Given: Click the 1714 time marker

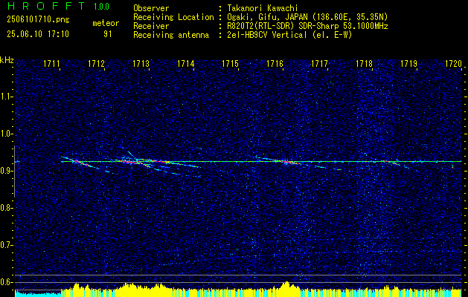Looking at the screenshot, I should 185,64.
